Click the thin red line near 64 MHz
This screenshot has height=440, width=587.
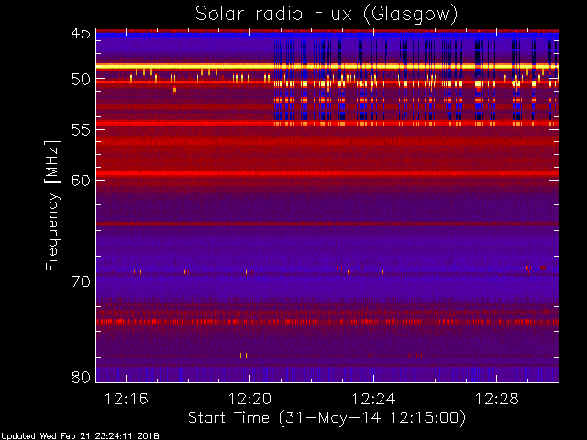[327, 224]
